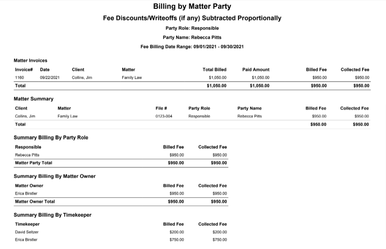Click Summary Billing By Party Role heading
The width and height of the screenshot is (386, 249).
point(51,138)
